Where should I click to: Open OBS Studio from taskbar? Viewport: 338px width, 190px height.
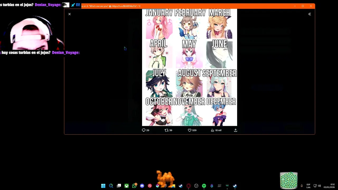(x=196, y=186)
